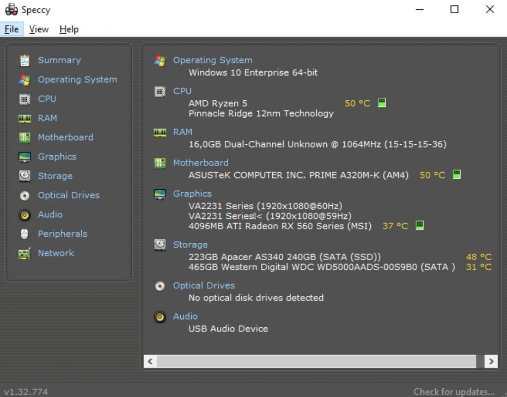
Task: Select Operating System in the sidebar
Action: coord(77,80)
